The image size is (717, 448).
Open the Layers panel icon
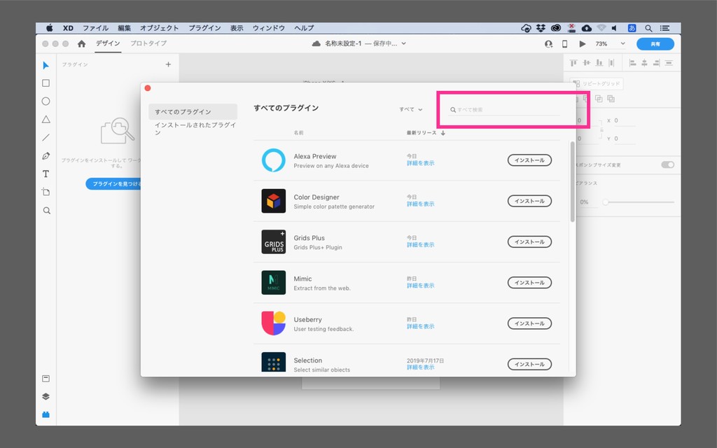(46, 396)
